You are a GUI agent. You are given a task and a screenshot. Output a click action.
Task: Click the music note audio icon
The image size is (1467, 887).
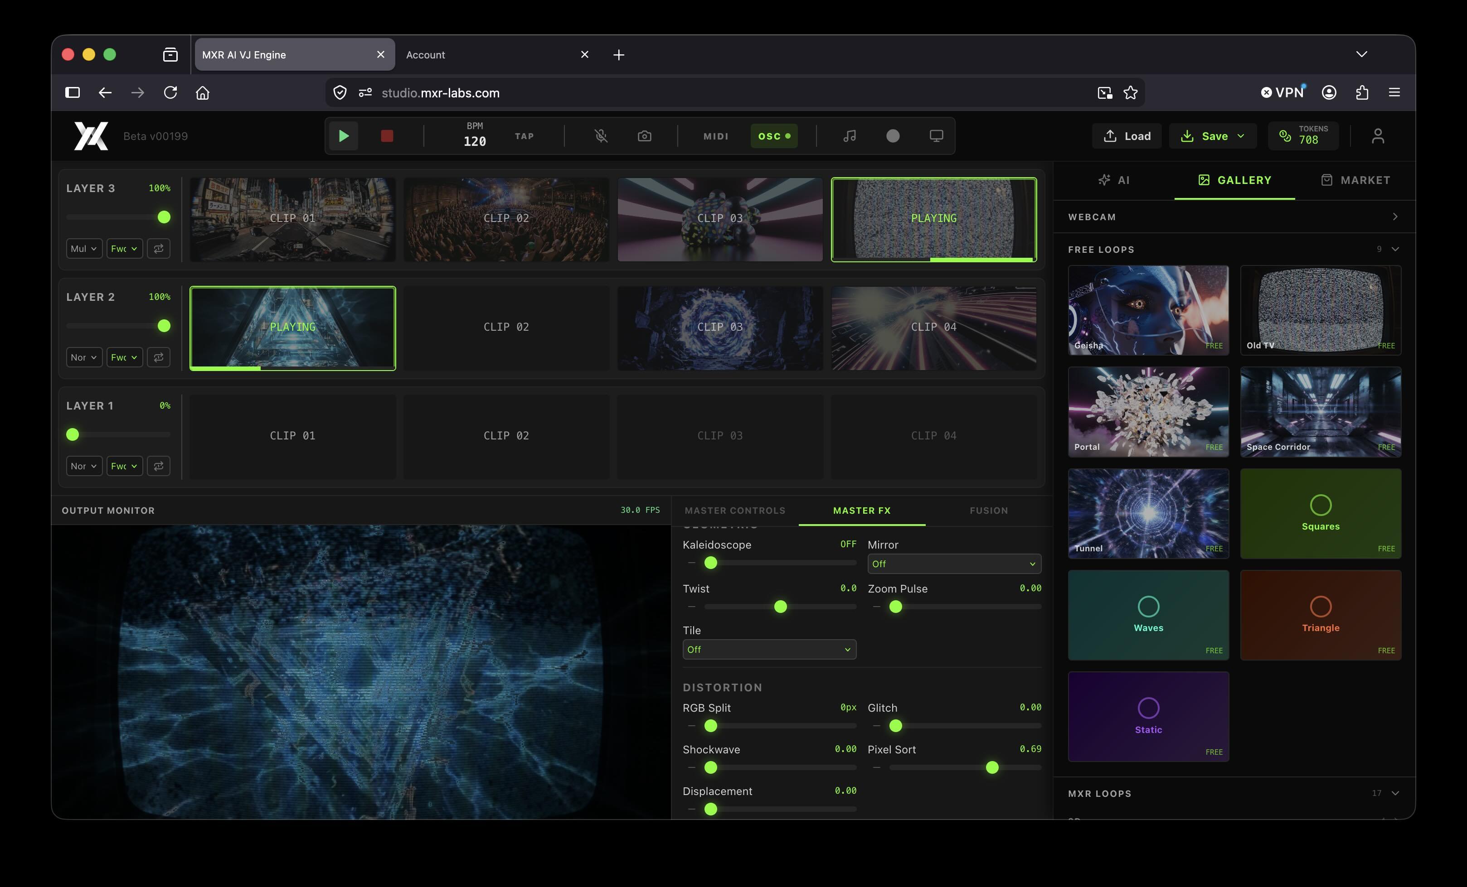click(850, 136)
